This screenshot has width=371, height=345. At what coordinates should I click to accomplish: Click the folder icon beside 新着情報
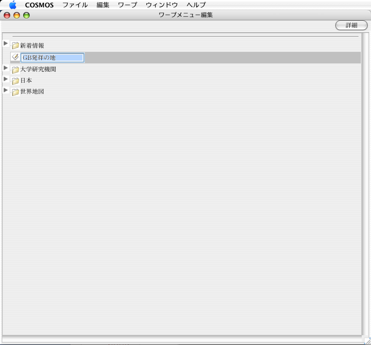[15, 45]
